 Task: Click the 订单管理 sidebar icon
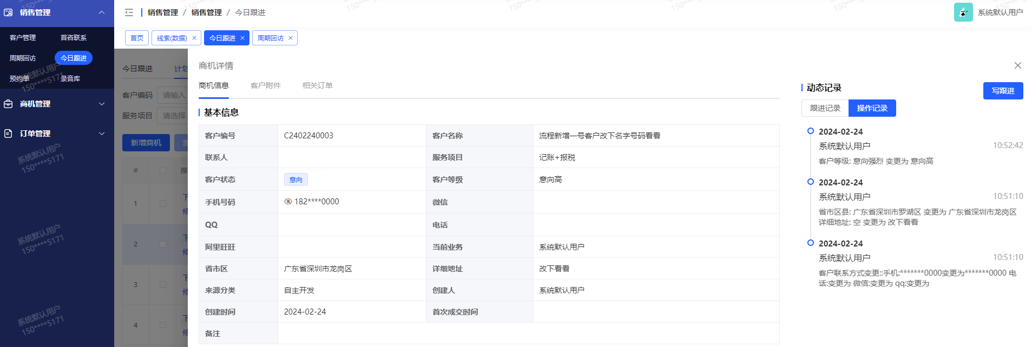tap(8, 134)
